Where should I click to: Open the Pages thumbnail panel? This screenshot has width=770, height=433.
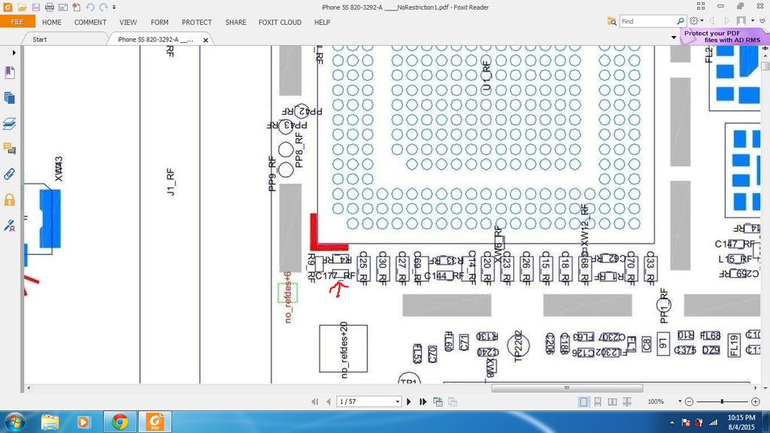pos(10,98)
